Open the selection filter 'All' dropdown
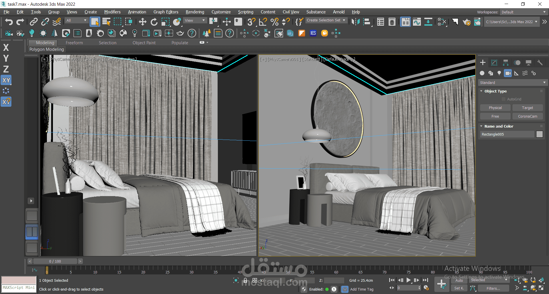The height and width of the screenshot is (294, 549). click(x=76, y=21)
